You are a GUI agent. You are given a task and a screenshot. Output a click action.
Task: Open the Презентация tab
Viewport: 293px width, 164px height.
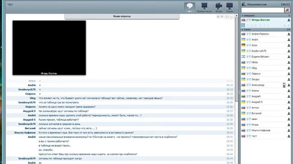tap(204, 7)
